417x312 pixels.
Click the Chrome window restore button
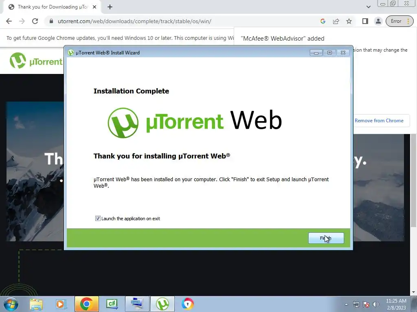[393, 4]
